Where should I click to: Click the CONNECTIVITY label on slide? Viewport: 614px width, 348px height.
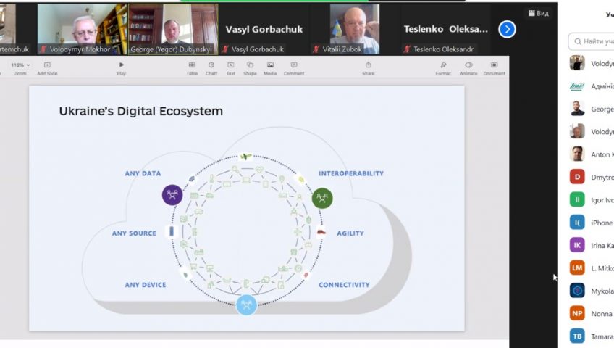point(344,285)
